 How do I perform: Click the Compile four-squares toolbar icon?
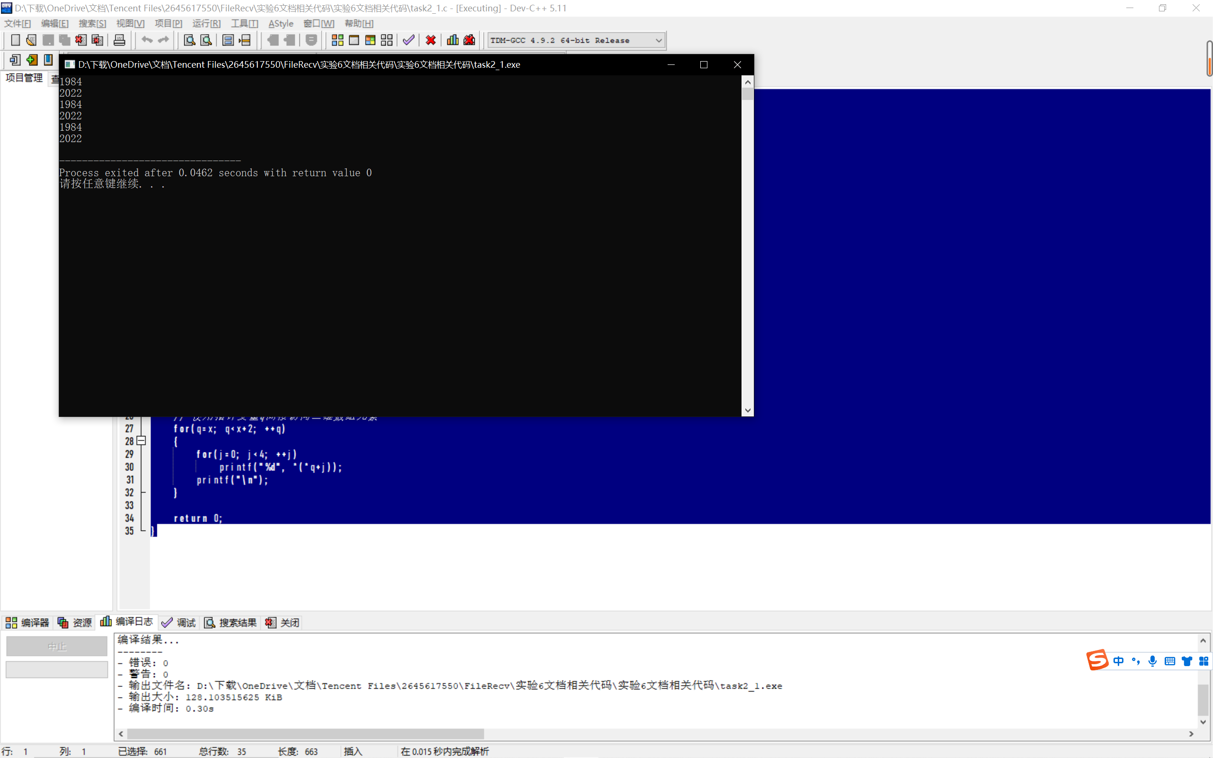click(x=337, y=40)
